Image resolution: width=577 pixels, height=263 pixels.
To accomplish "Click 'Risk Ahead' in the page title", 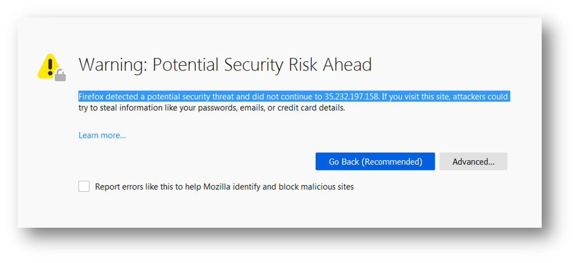I will 330,65.
